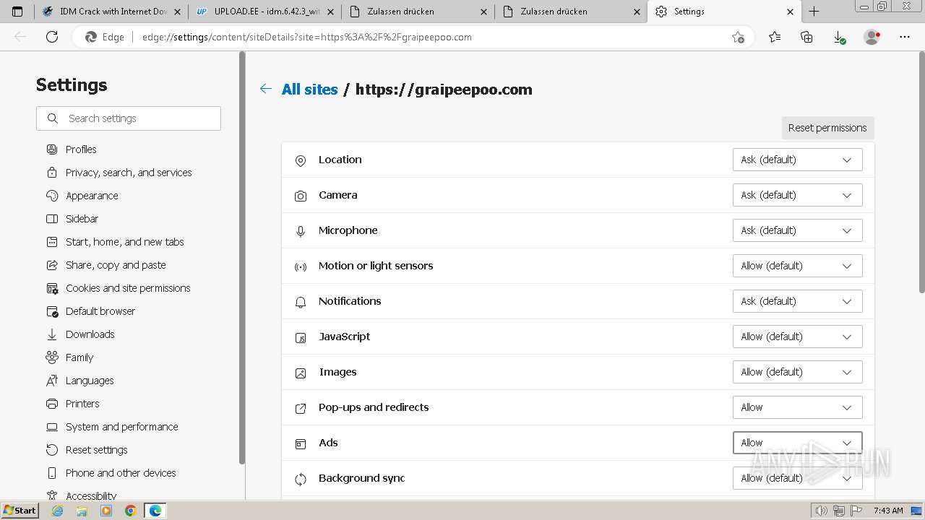Open the JavaScript permission dropdown

click(797, 337)
